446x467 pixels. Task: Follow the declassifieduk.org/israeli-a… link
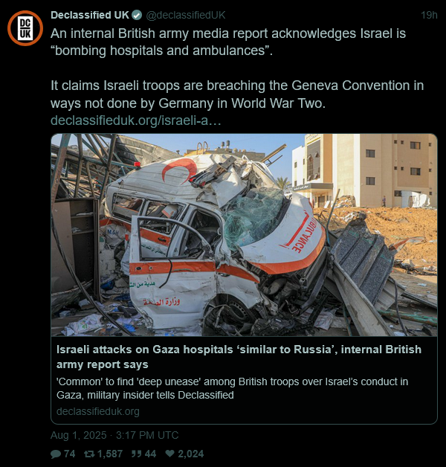[x=136, y=120]
